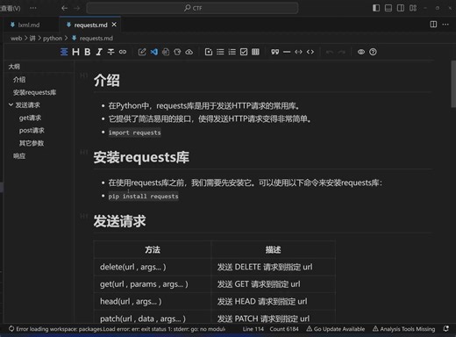Collapse the 发送请求 outline node
Image resolution: width=456 pixels, height=337 pixels.
click(11, 104)
